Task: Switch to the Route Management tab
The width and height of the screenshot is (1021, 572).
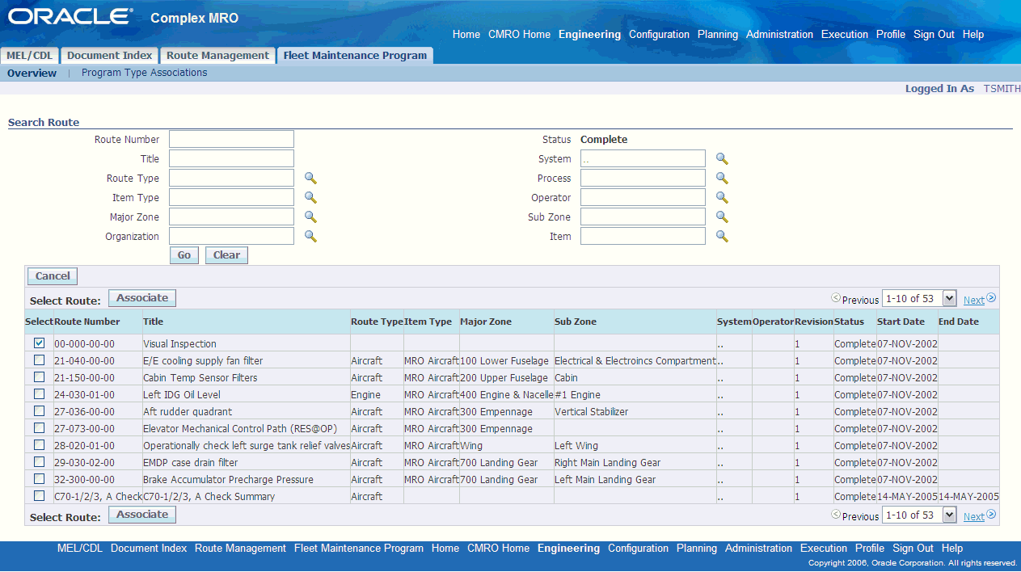Action: [x=217, y=56]
